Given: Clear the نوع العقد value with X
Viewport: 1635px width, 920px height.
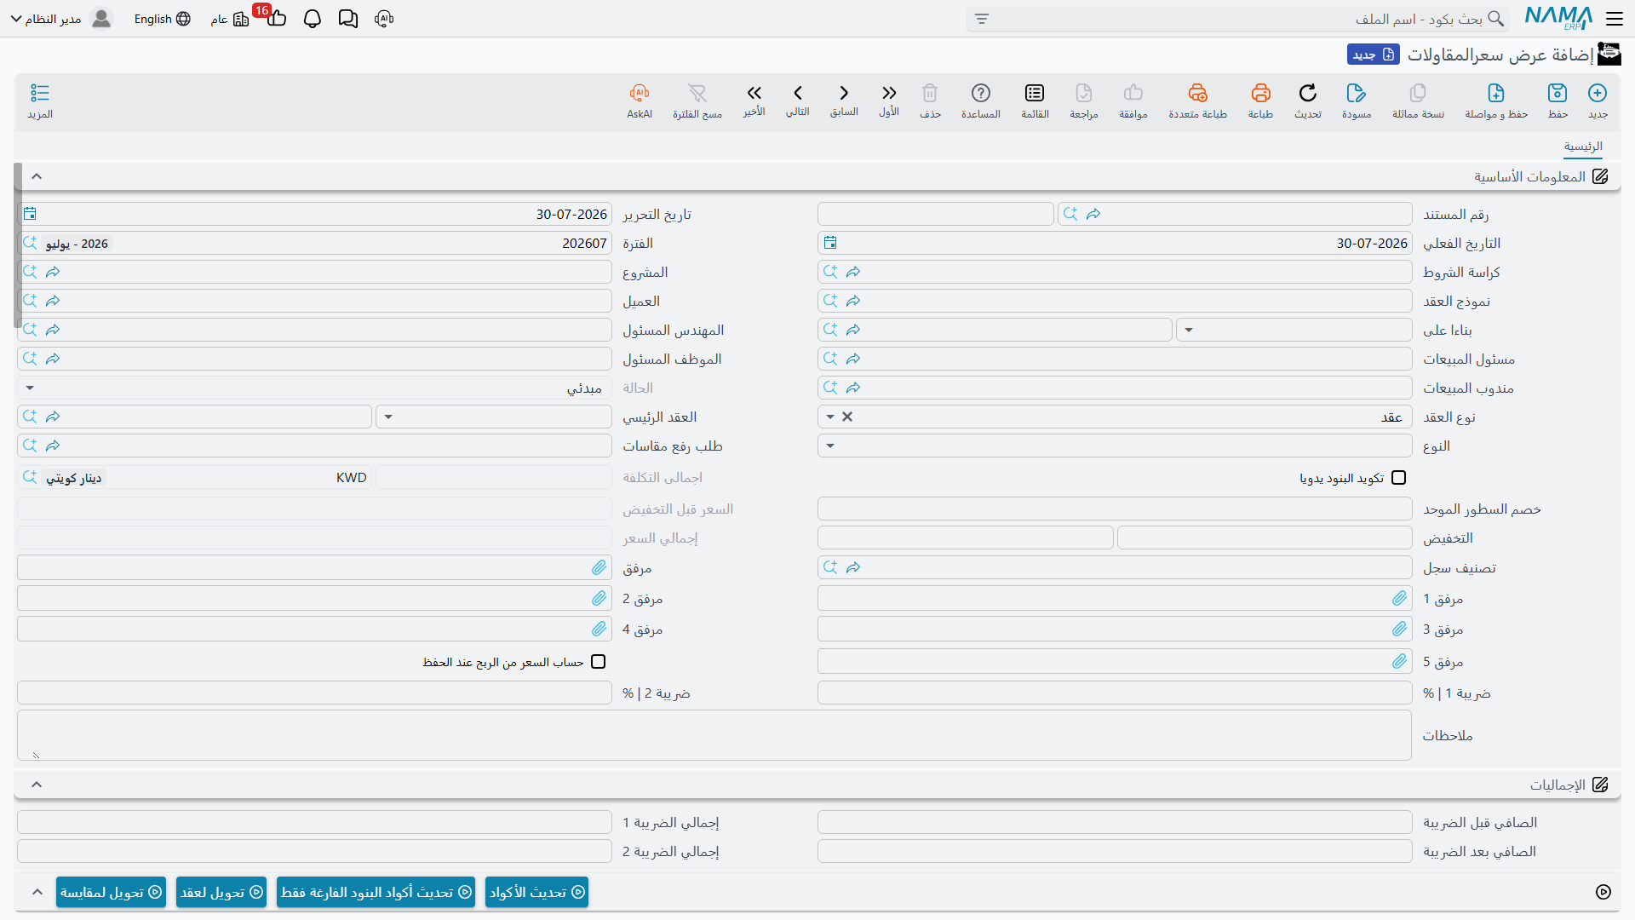Looking at the screenshot, I should pyautogui.click(x=847, y=417).
